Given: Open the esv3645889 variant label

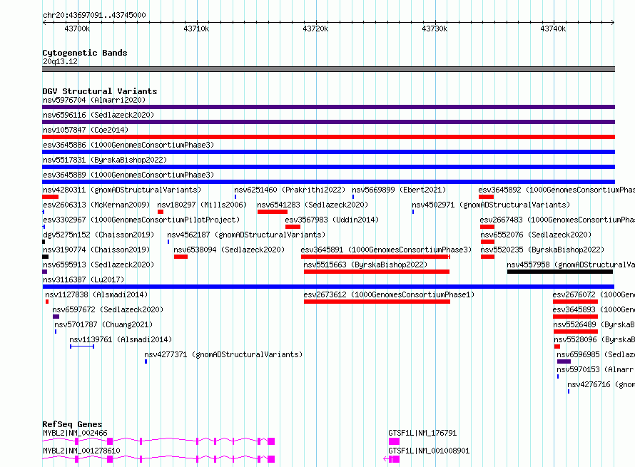Looking at the screenshot, I should (128, 175).
